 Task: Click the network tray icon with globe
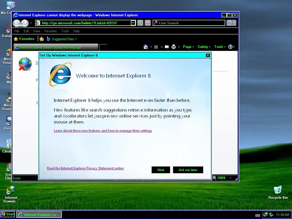266,214
